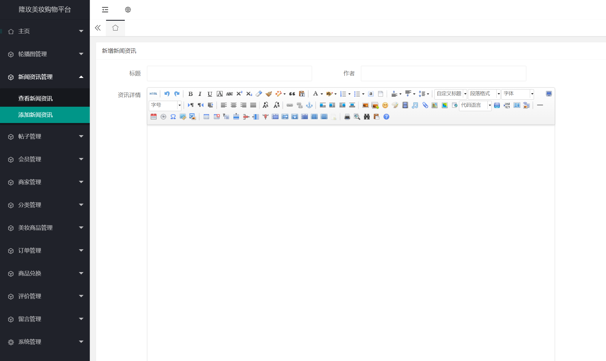Image resolution: width=606 pixels, height=361 pixels.
Task: Insert emoticon using smiley face icon
Action: [x=385, y=105]
